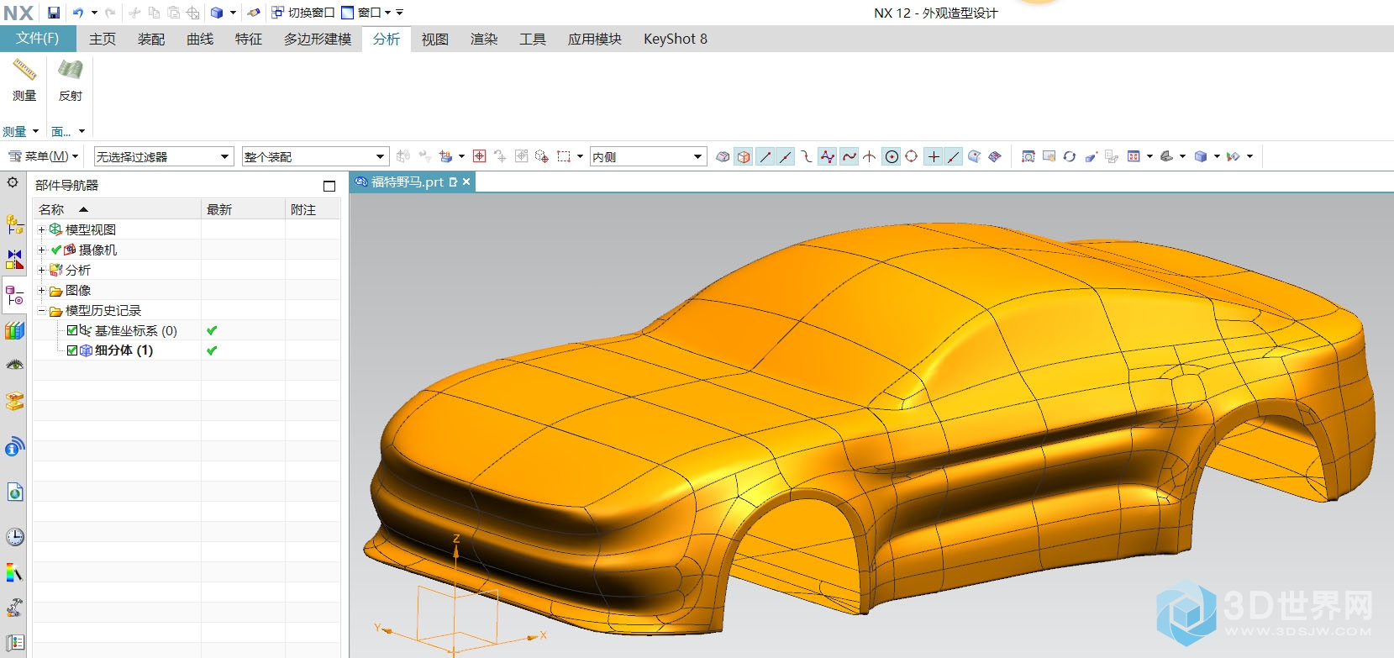This screenshot has width=1394, height=658.
Task: Maximize the 部件导航器 panel square button
Action: click(329, 186)
